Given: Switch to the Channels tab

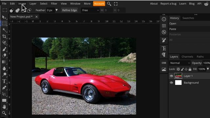Looking at the screenshot, I should [187, 57].
